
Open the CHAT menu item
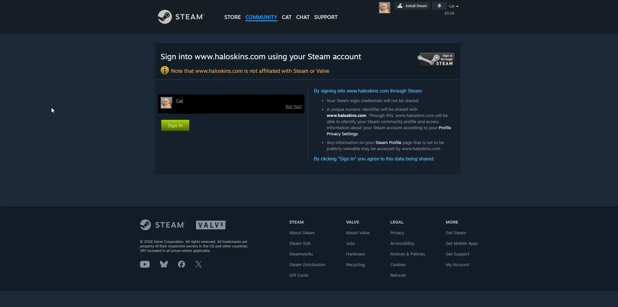pos(303,17)
